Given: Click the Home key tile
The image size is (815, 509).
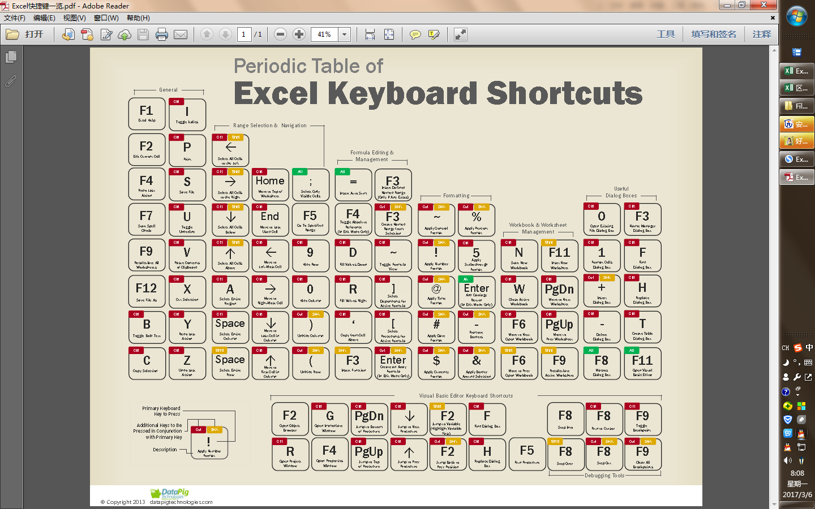Looking at the screenshot, I should coord(270,184).
